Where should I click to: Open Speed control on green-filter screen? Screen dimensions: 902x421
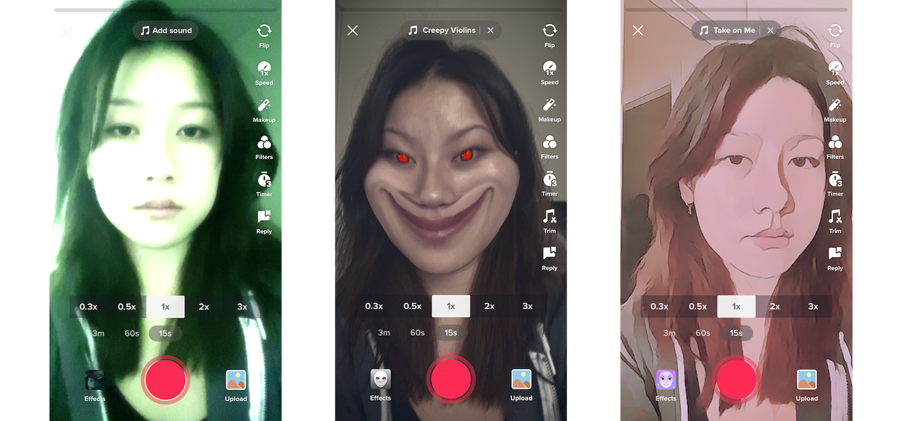264,68
